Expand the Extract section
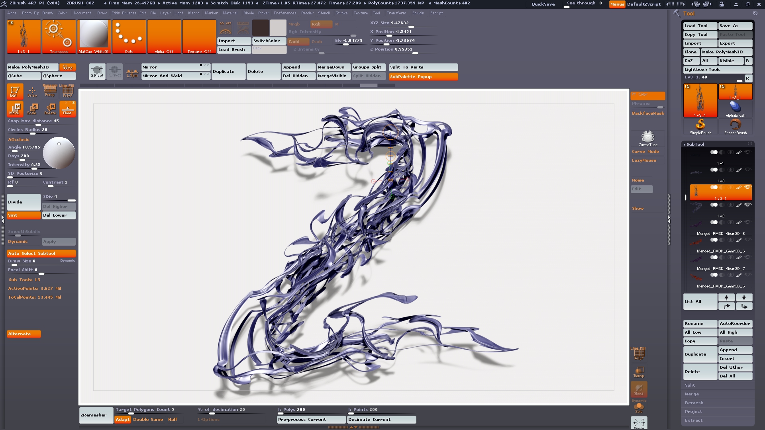 tap(693, 420)
